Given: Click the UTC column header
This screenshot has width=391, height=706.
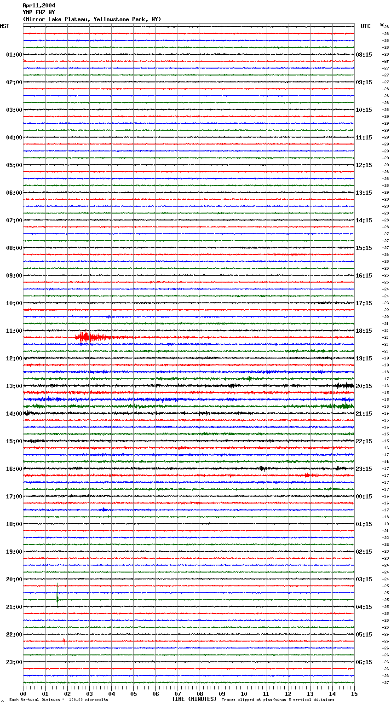Looking at the screenshot, I should (x=366, y=26).
